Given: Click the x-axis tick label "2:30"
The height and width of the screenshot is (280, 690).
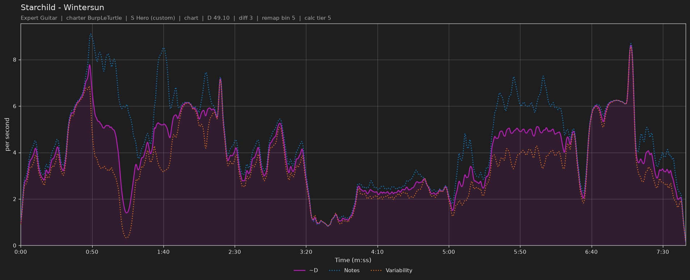Looking at the screenshot, I should pyautogui.click(x=235, y=252).
